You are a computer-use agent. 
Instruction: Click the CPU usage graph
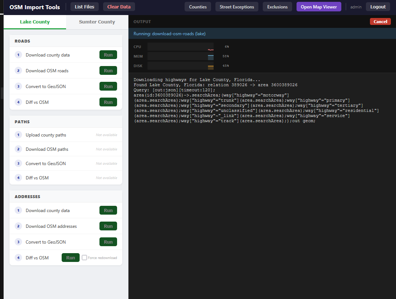[181, 47]
